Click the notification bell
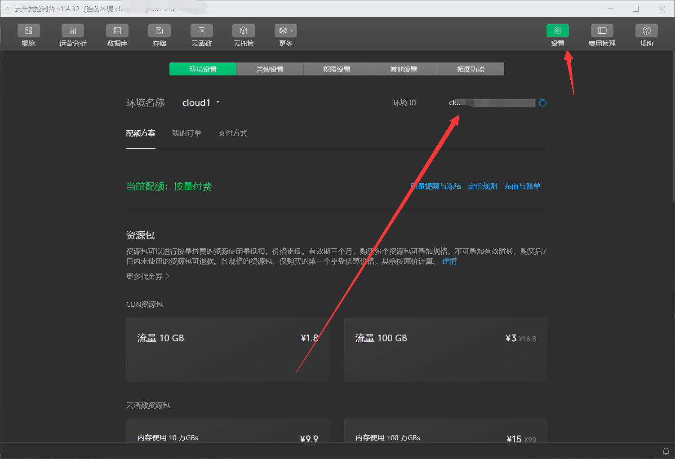 [x=666, y=451]
